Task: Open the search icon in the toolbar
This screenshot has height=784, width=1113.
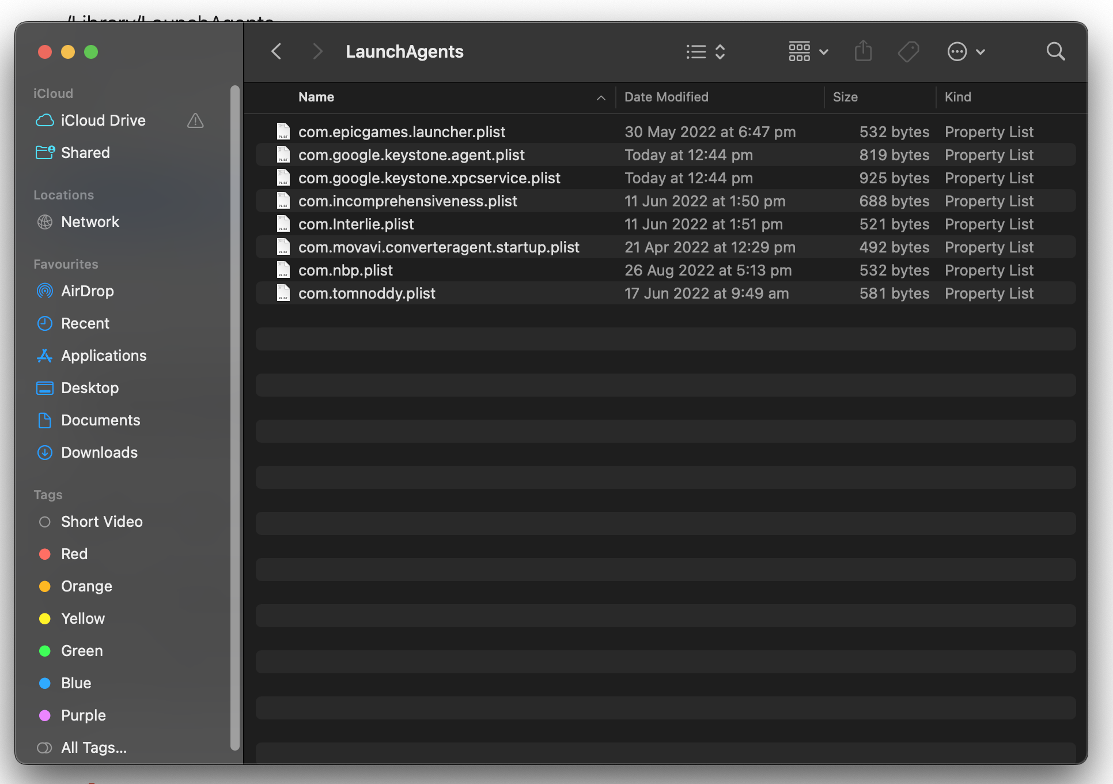Action: click(x=1055, y=51)
